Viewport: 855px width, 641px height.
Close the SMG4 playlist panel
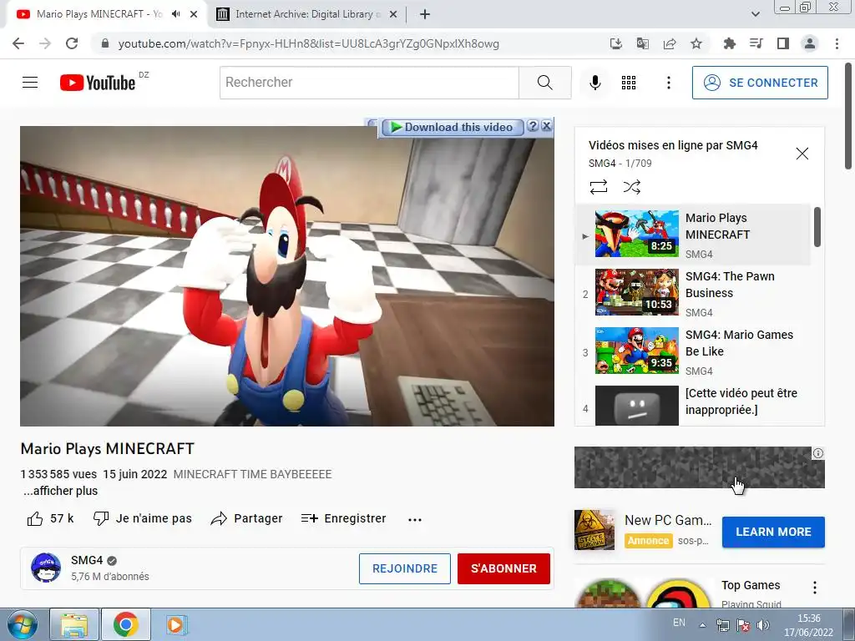(802, 154)
